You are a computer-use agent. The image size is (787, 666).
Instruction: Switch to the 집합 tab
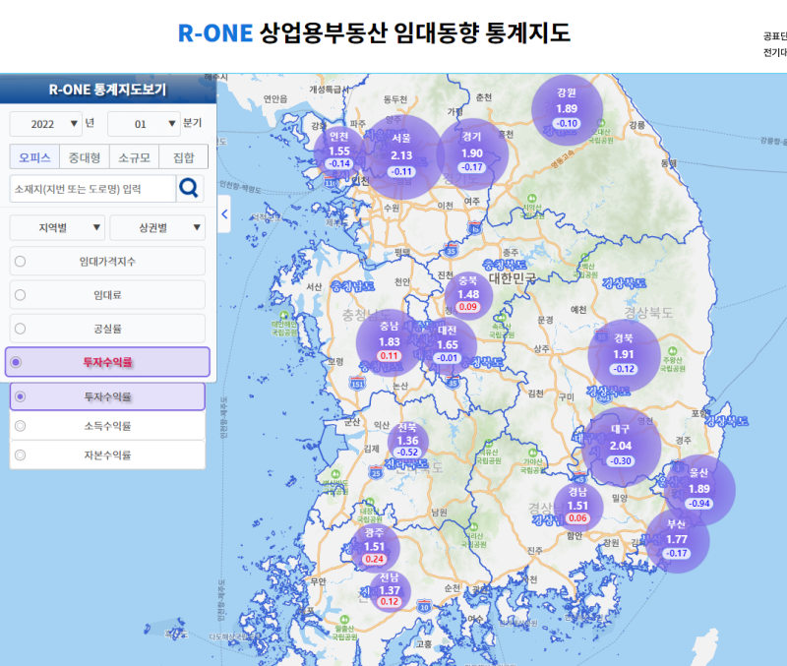[183, 157]
